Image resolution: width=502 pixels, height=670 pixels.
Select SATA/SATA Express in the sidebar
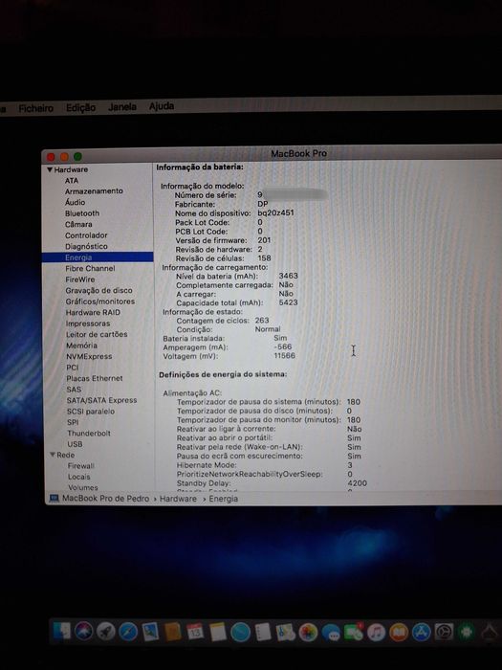[x=101, y=400]
